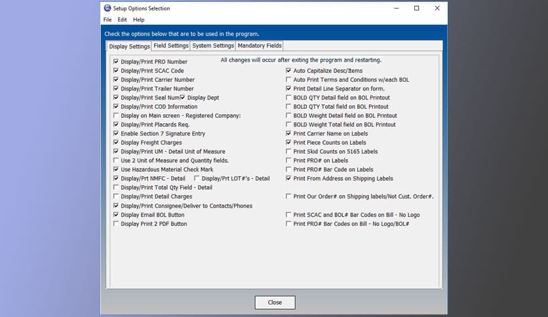Check Display/Prt LOT#'s - Detail box

pos(197,178)
